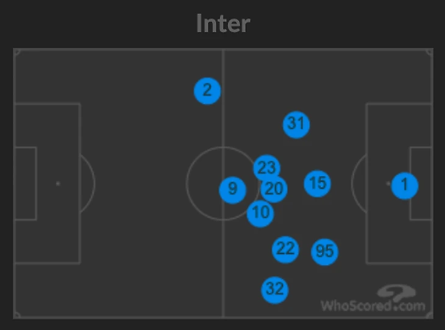
Task: Select player marker number 10
Action: coord(260,213)
